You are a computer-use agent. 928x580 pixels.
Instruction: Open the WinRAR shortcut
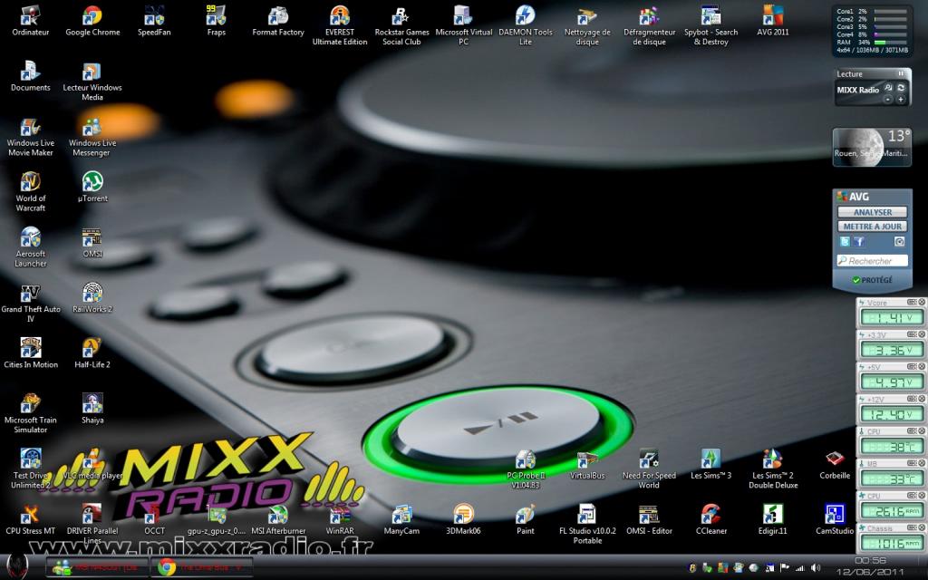(x=340, y=519)
